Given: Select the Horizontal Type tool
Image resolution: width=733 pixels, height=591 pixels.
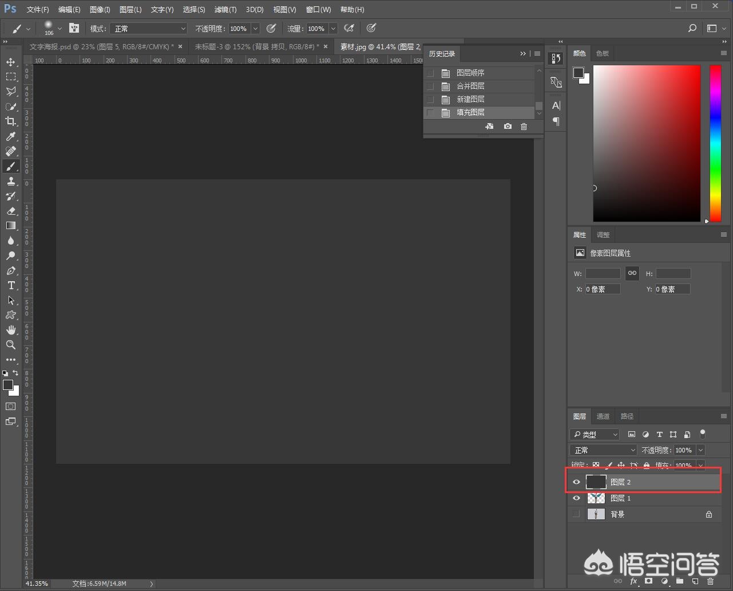Looking at the screenshot, I should point(11,285).
